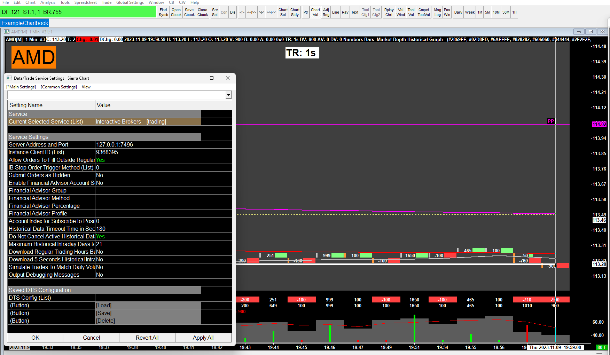Open Chart Stdy from the toolbar
610x355 pixels.
(x=295, y=12)
